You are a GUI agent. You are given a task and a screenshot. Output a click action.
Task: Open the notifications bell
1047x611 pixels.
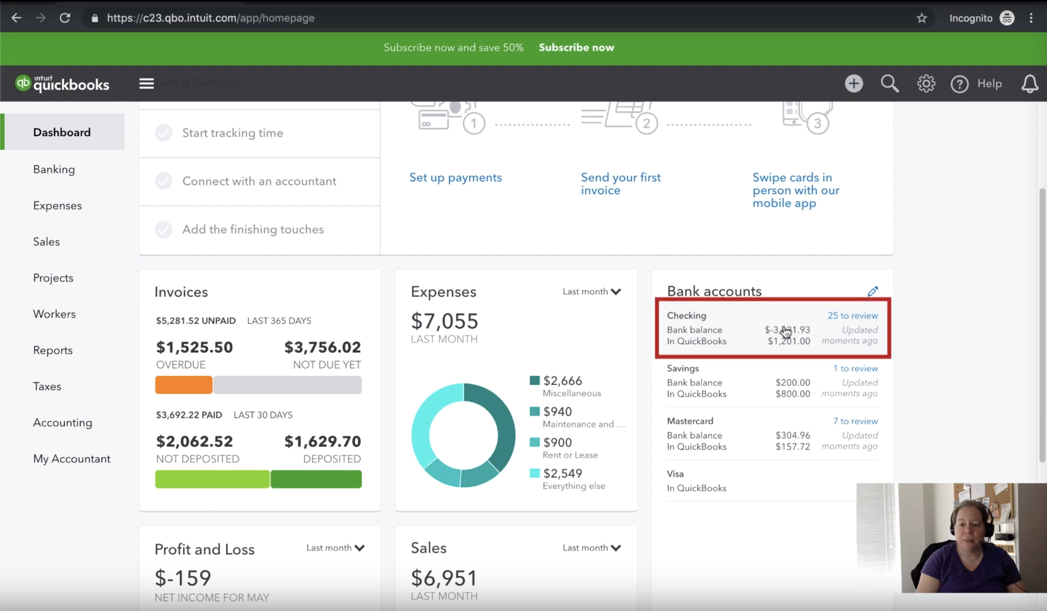pos(1029,83)
